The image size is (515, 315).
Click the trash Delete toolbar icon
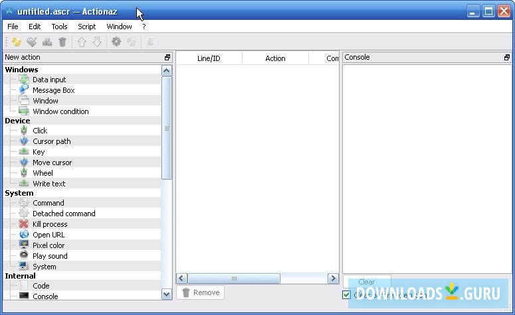(x=62, y=42)
